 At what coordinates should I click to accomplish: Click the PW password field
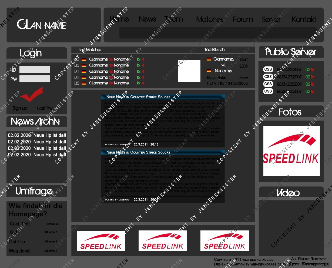click(x=35, y=79)
